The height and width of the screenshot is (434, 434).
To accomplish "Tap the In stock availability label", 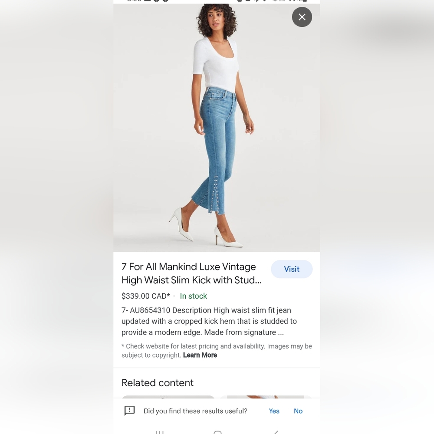I will (x=193, y=296).
